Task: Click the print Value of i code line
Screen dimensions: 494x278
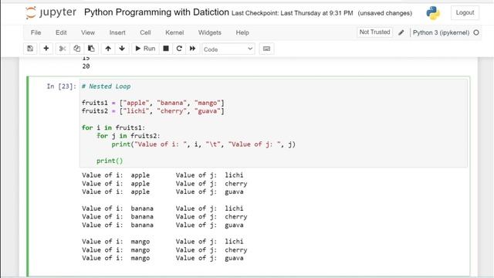Action: 204,144
